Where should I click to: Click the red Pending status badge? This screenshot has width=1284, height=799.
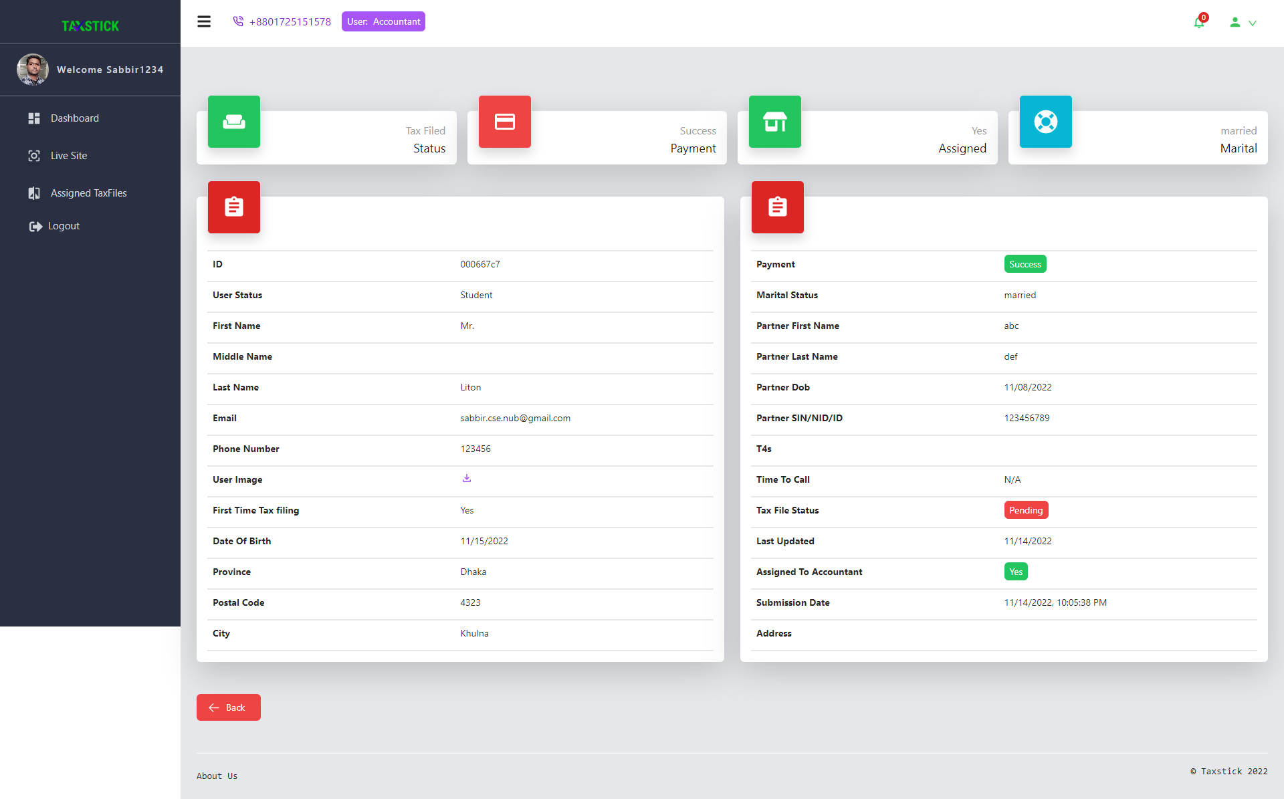point(1026,510)
